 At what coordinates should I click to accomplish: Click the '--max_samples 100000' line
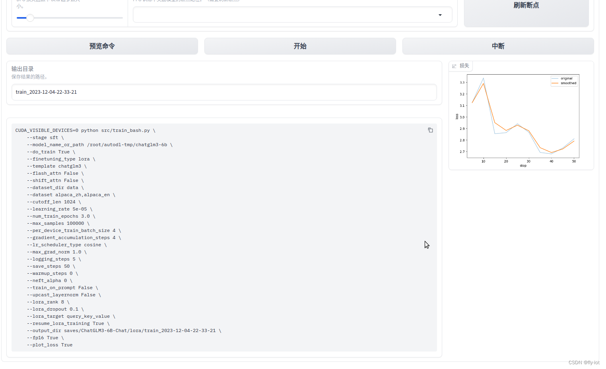pos(58,223)
